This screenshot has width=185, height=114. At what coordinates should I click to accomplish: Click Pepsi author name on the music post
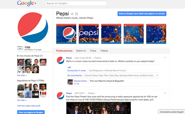pyautogui.click(x=69, y=58)
